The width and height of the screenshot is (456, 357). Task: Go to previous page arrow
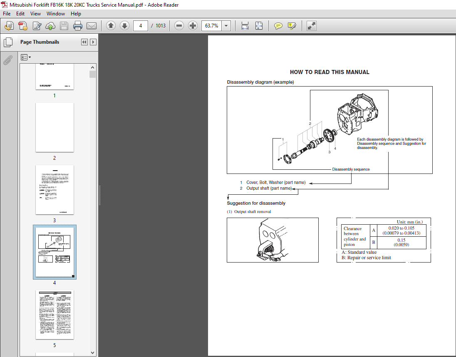(111, 26)
